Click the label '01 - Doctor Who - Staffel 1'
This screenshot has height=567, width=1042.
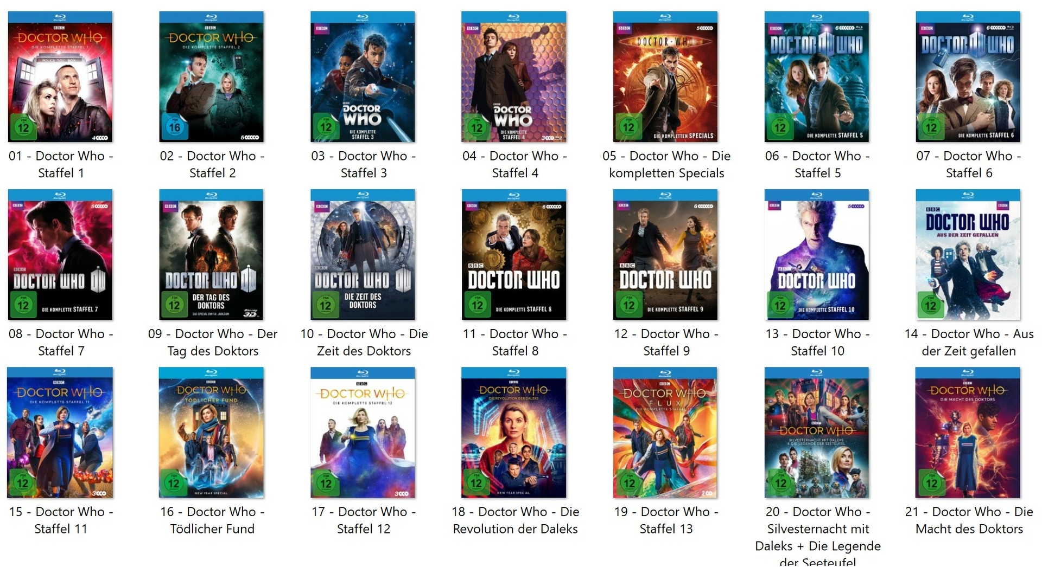pos(61,164)
